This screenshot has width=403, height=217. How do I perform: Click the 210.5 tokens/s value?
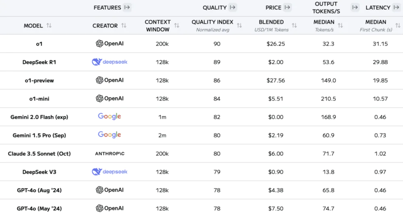pos(328,98)
